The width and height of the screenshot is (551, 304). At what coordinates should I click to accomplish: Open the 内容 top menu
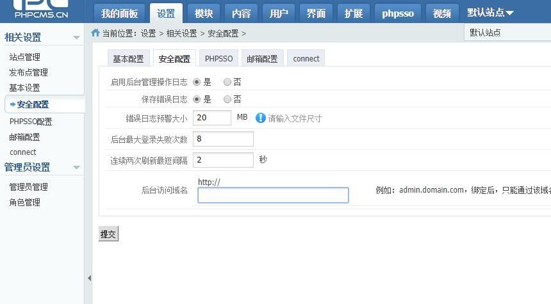pyautogui.click(x=242, y=13)
